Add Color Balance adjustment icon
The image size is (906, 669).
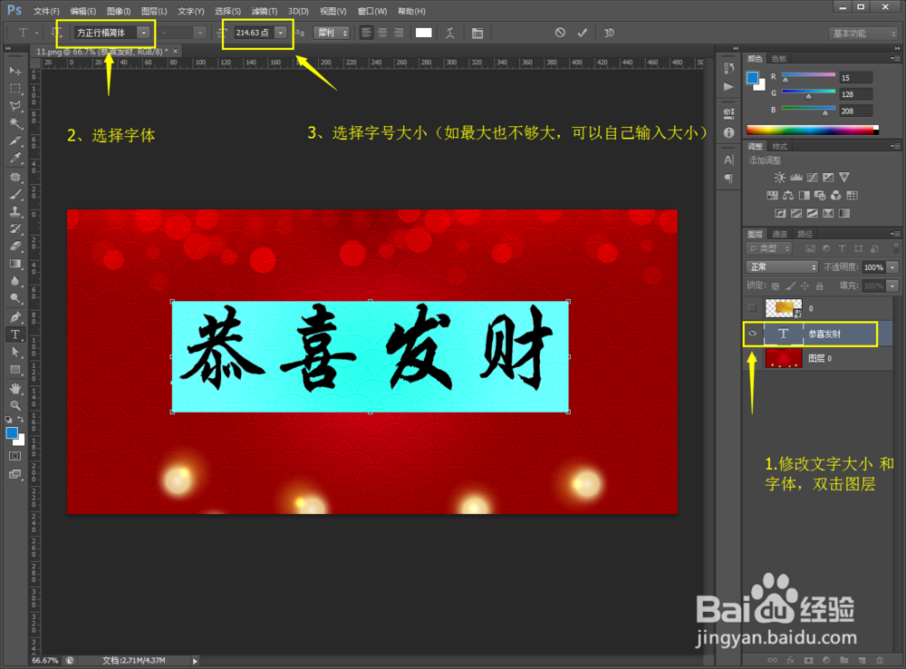coord(788,195)
